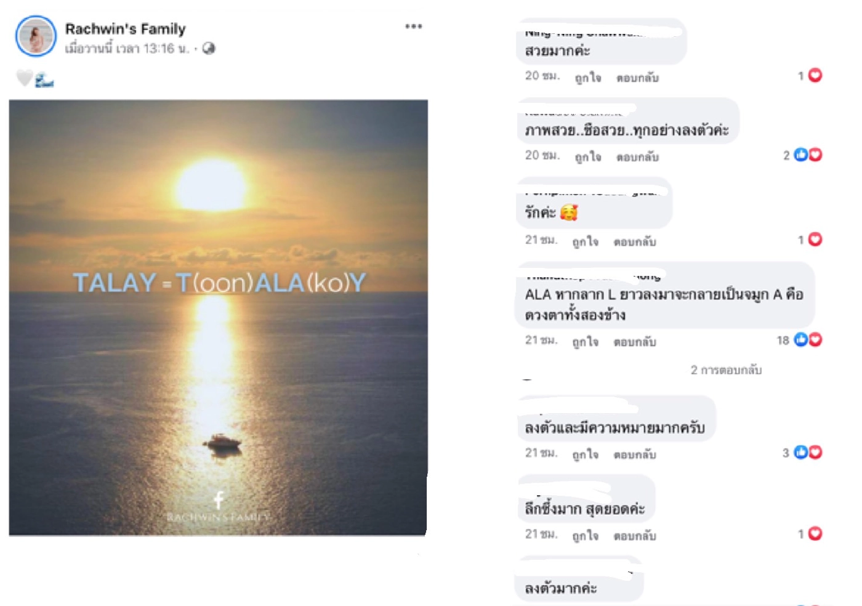This screenshot has width=862, height=606.
Task: Open the TALAY sunset photo
Action: [218, 317]
